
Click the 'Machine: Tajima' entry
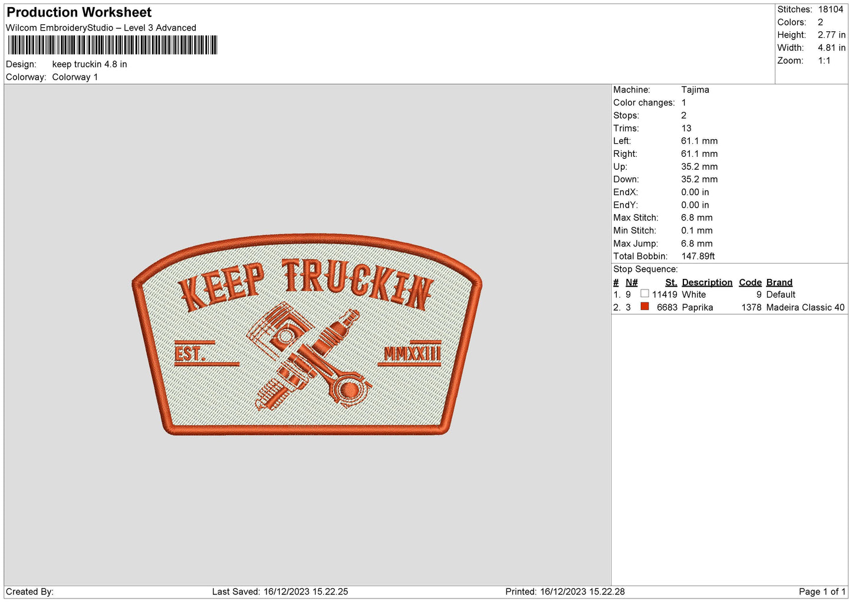pyautogui.click(x=661, y=90)
